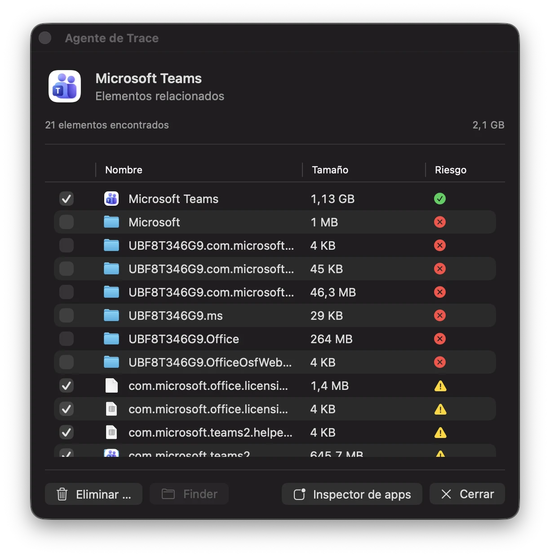Close the dialog with Cerrar
The width and height of the screenshot is (550, 557).
467,494
